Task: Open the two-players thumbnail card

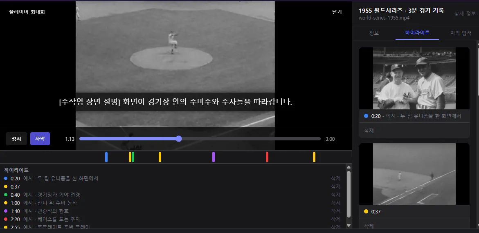Action: coord(414,78)
